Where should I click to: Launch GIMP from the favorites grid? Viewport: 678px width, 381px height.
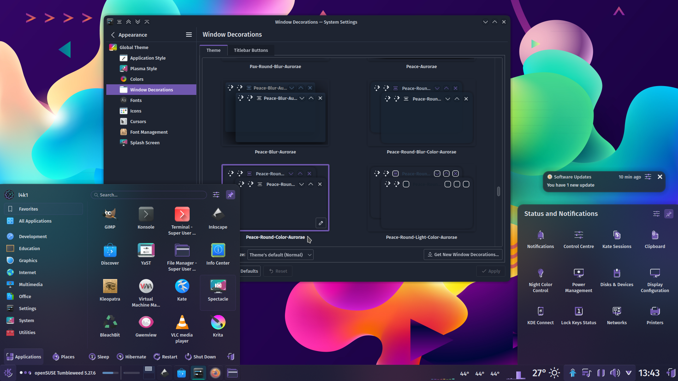[110, 219]
